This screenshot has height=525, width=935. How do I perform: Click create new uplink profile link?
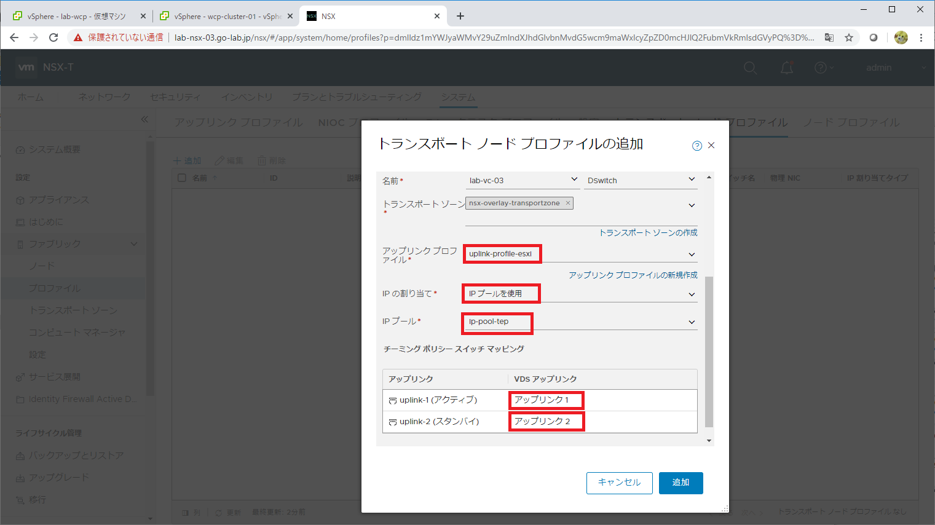(x=633, y=275)
